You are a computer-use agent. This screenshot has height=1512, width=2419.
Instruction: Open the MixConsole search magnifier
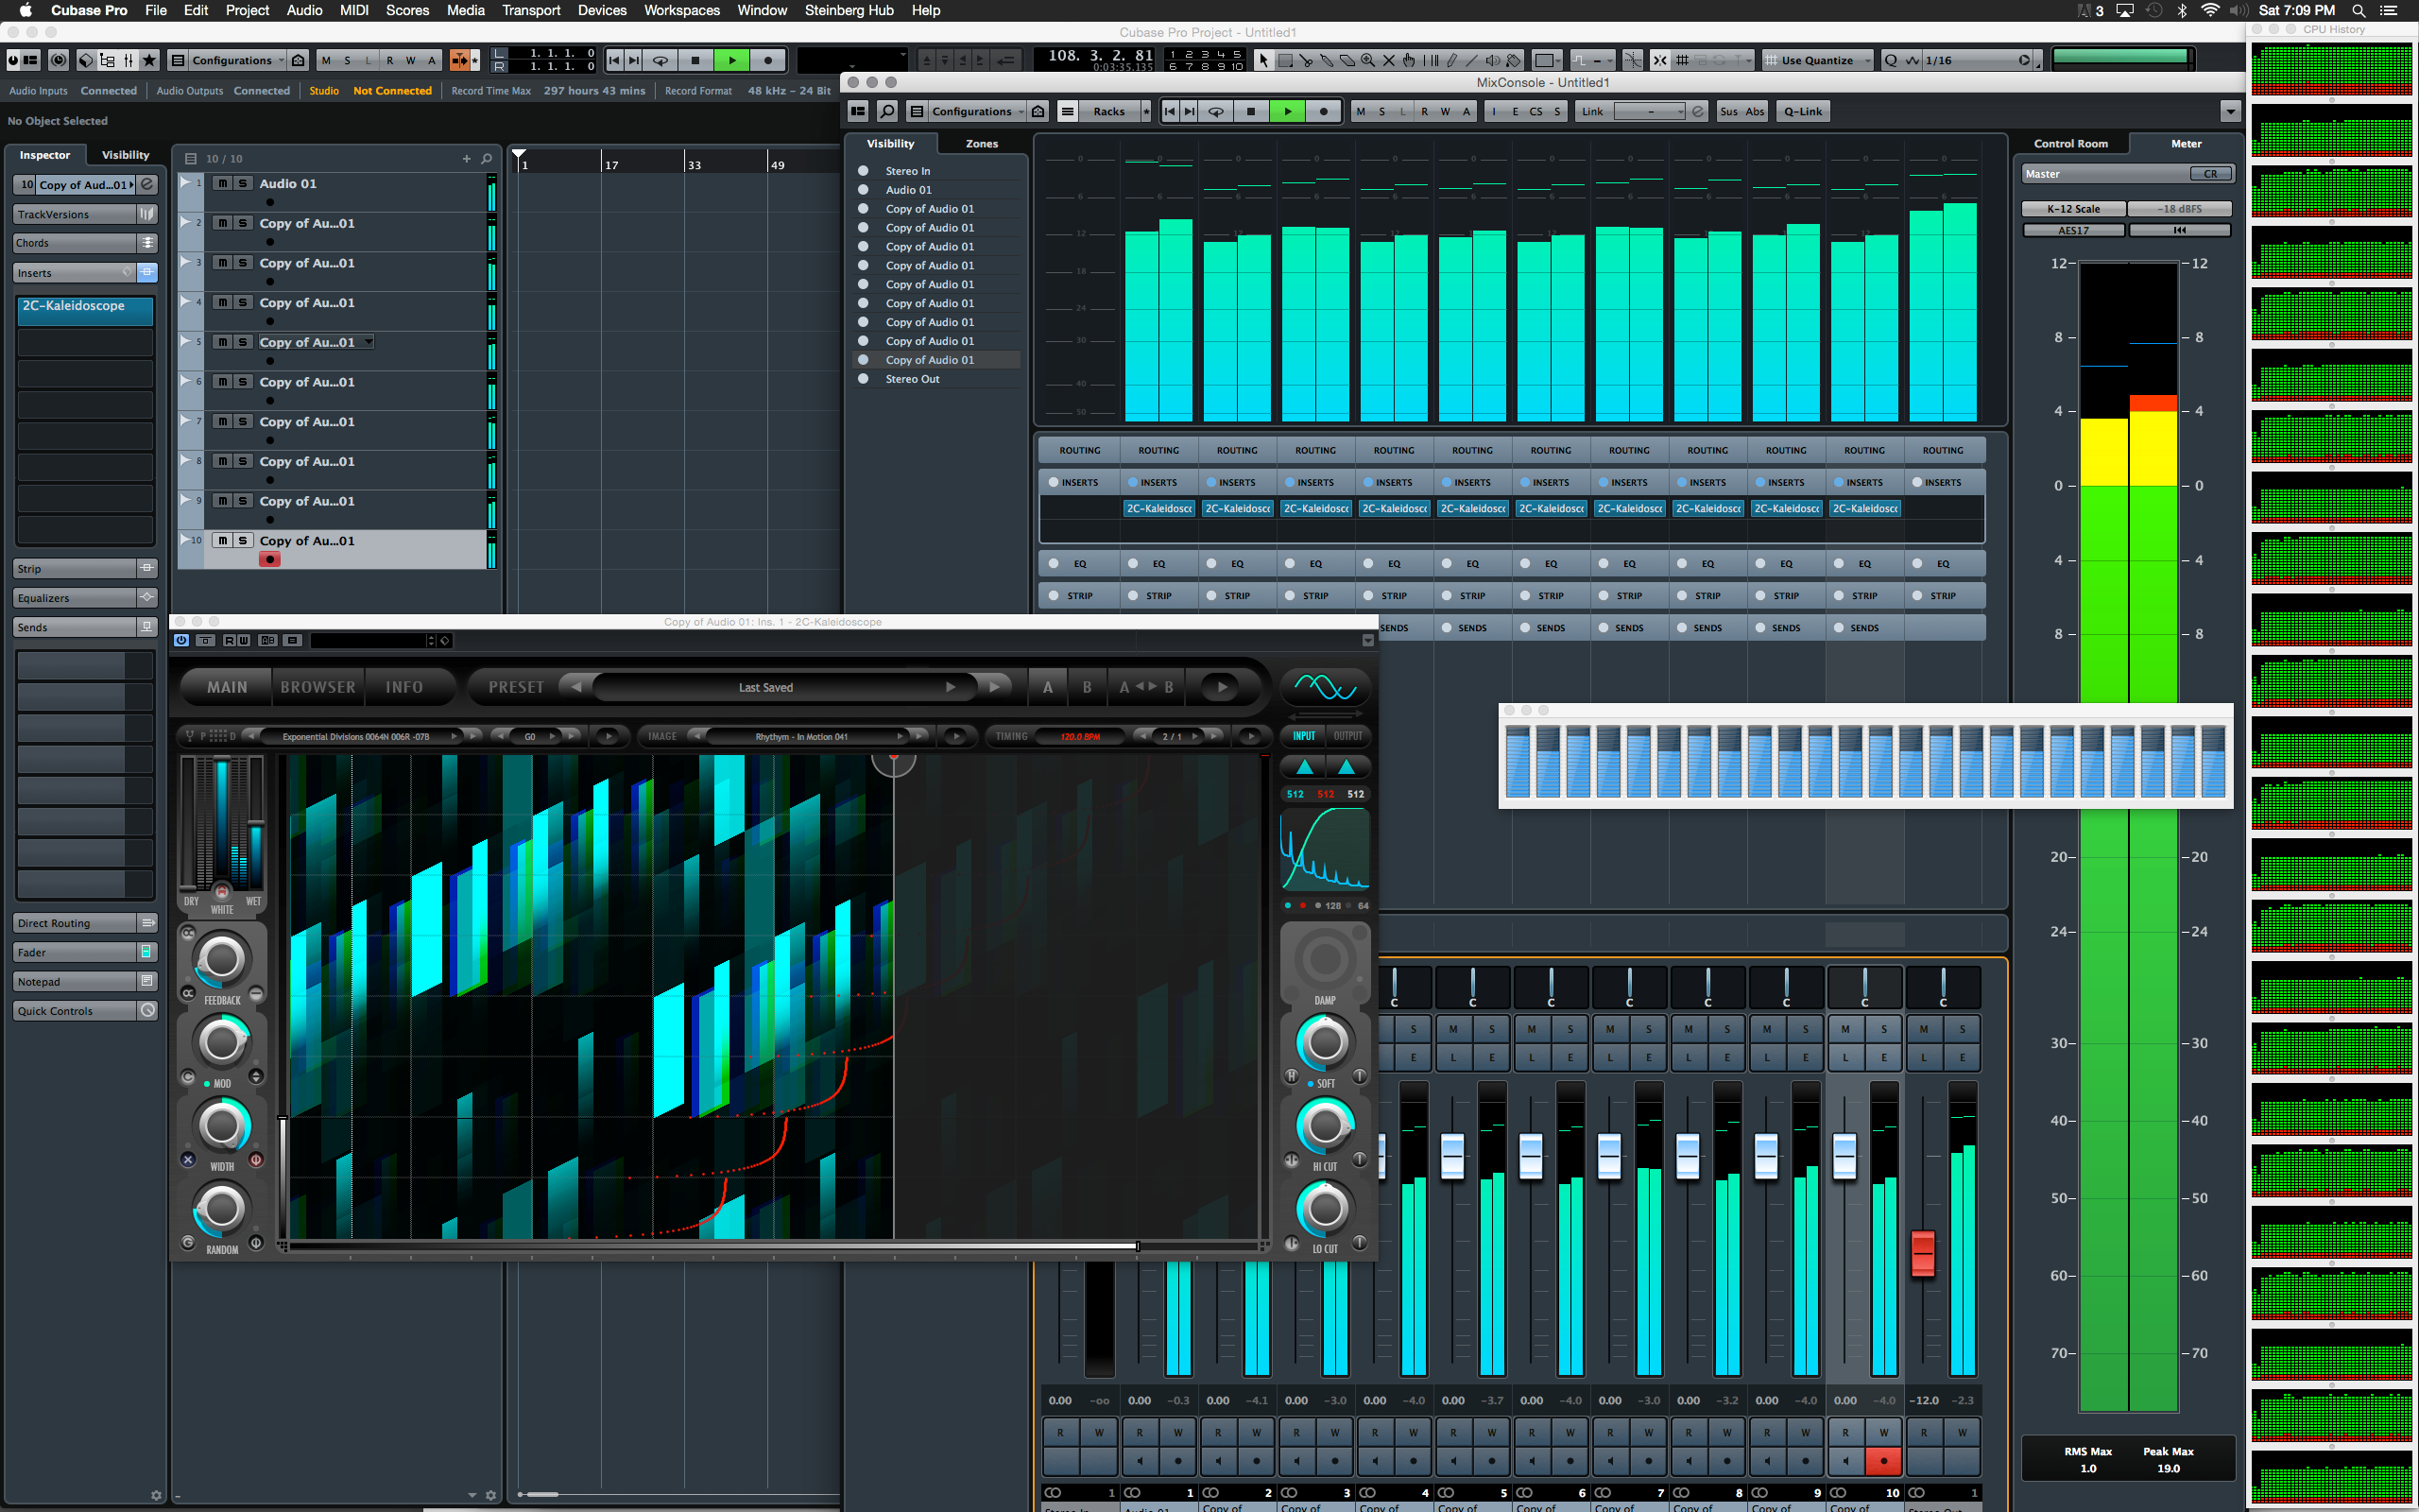pyautogui.click(x=886, y=111)
